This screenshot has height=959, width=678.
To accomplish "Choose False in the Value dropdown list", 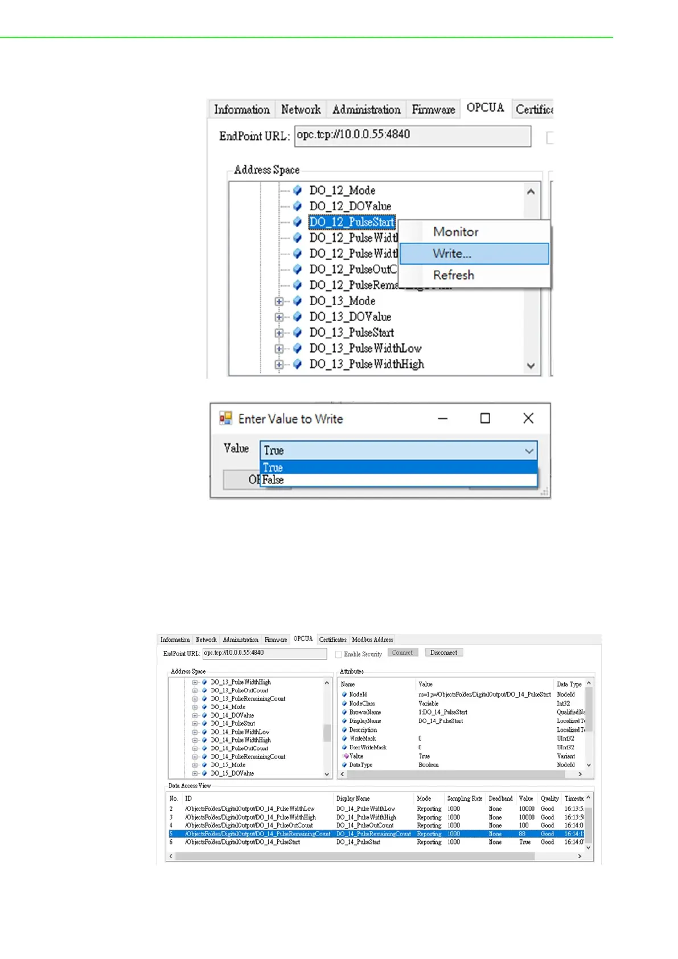I will pos(398,480).
